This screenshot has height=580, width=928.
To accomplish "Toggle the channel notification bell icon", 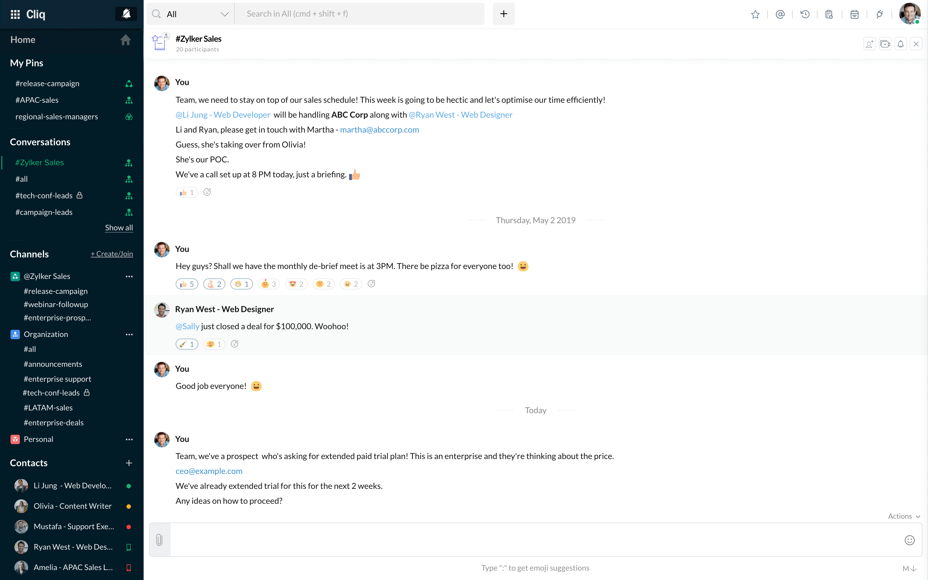I will [x=900, y=44].
